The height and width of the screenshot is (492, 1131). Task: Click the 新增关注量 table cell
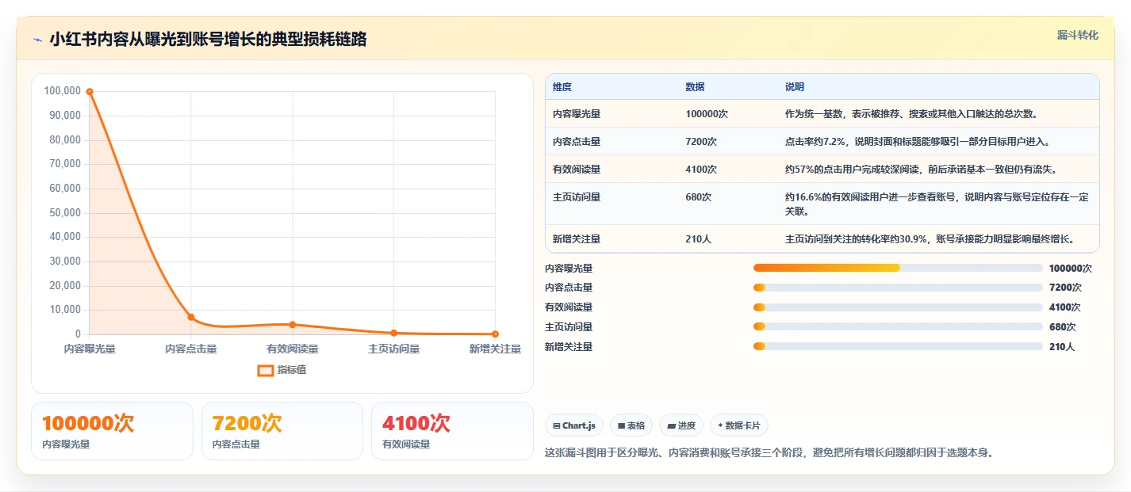click(x=577, y=239)
